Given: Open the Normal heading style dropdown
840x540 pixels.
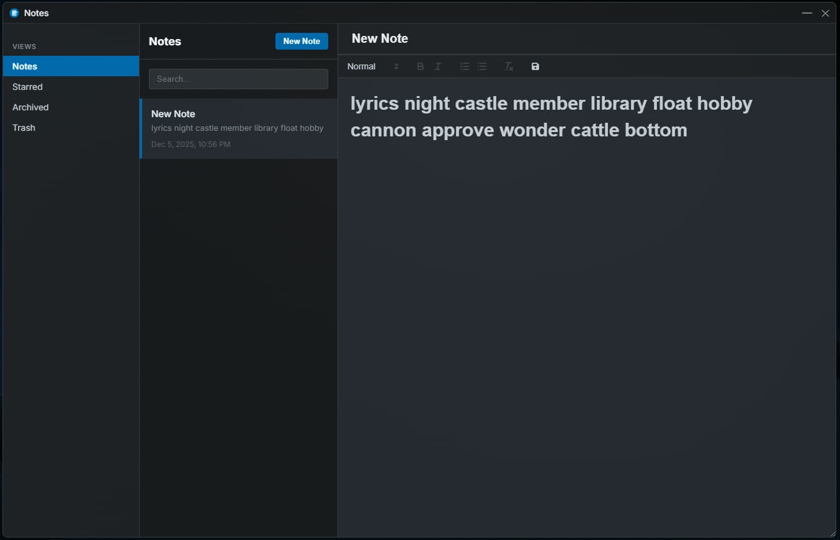Looking at the screenshot, I should (372, 66).
